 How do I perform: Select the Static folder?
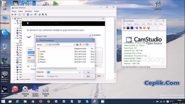[x=41, y=57]
